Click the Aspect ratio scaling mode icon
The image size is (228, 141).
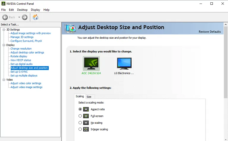[x=86, y=109]
